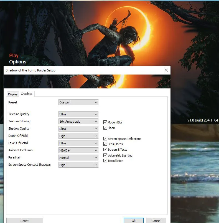Click the Texture Quality label
This screenshot has width=219, height=223.
pyautogui.click(x=19, y=114)
